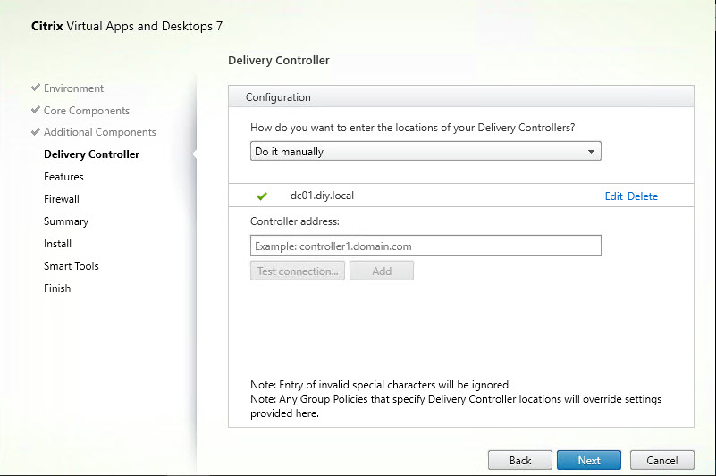The height and width of the screenshot is (476, 716).
Task: Click the checkmark icon beside Core Components
Action: [x=35, y=111]
